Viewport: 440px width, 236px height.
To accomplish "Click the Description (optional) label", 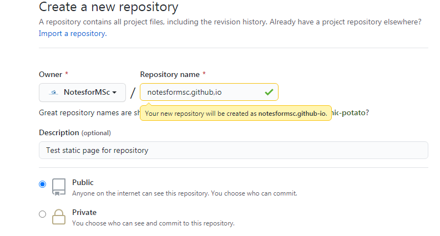I will click(x=75, y=132).
